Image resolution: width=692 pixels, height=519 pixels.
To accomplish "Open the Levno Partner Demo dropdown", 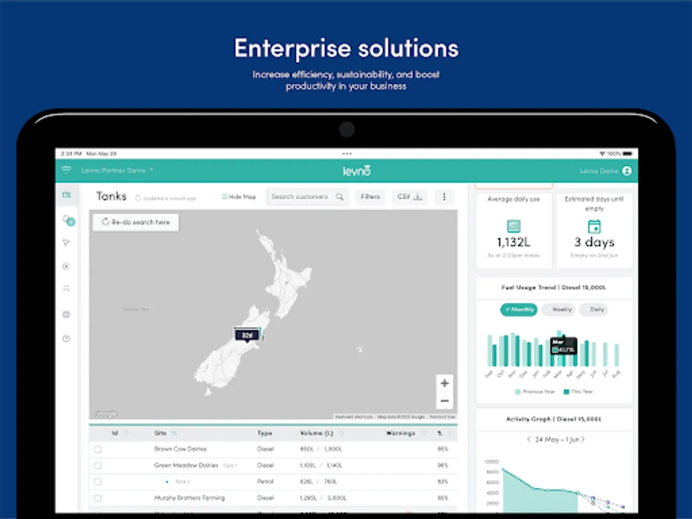I will pos(117,171).
